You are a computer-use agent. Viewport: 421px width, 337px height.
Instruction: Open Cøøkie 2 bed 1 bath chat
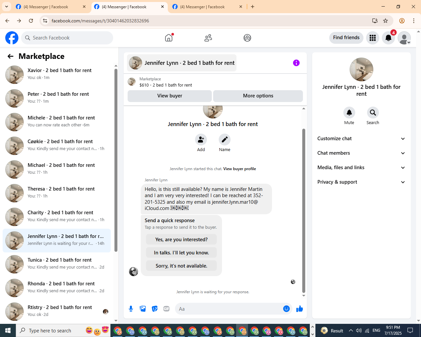click(x=57, y=146)
